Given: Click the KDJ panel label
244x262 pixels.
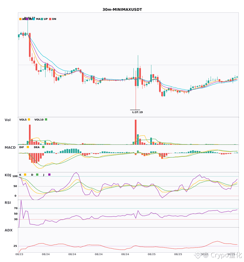Looking at the screenshot, I should tap(8, 175).
